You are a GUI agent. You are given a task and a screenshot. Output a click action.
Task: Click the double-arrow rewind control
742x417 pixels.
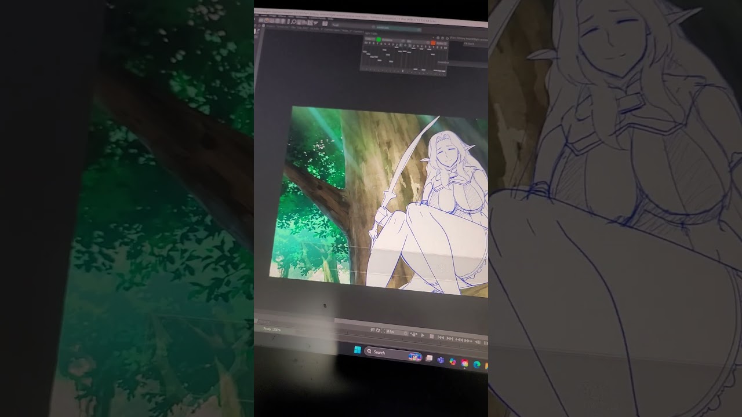[x=459, y=339]
